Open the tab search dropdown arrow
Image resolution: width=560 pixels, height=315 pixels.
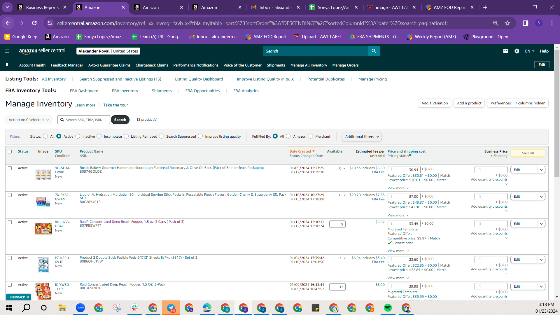pyautogui.click(x=7, y=7)
